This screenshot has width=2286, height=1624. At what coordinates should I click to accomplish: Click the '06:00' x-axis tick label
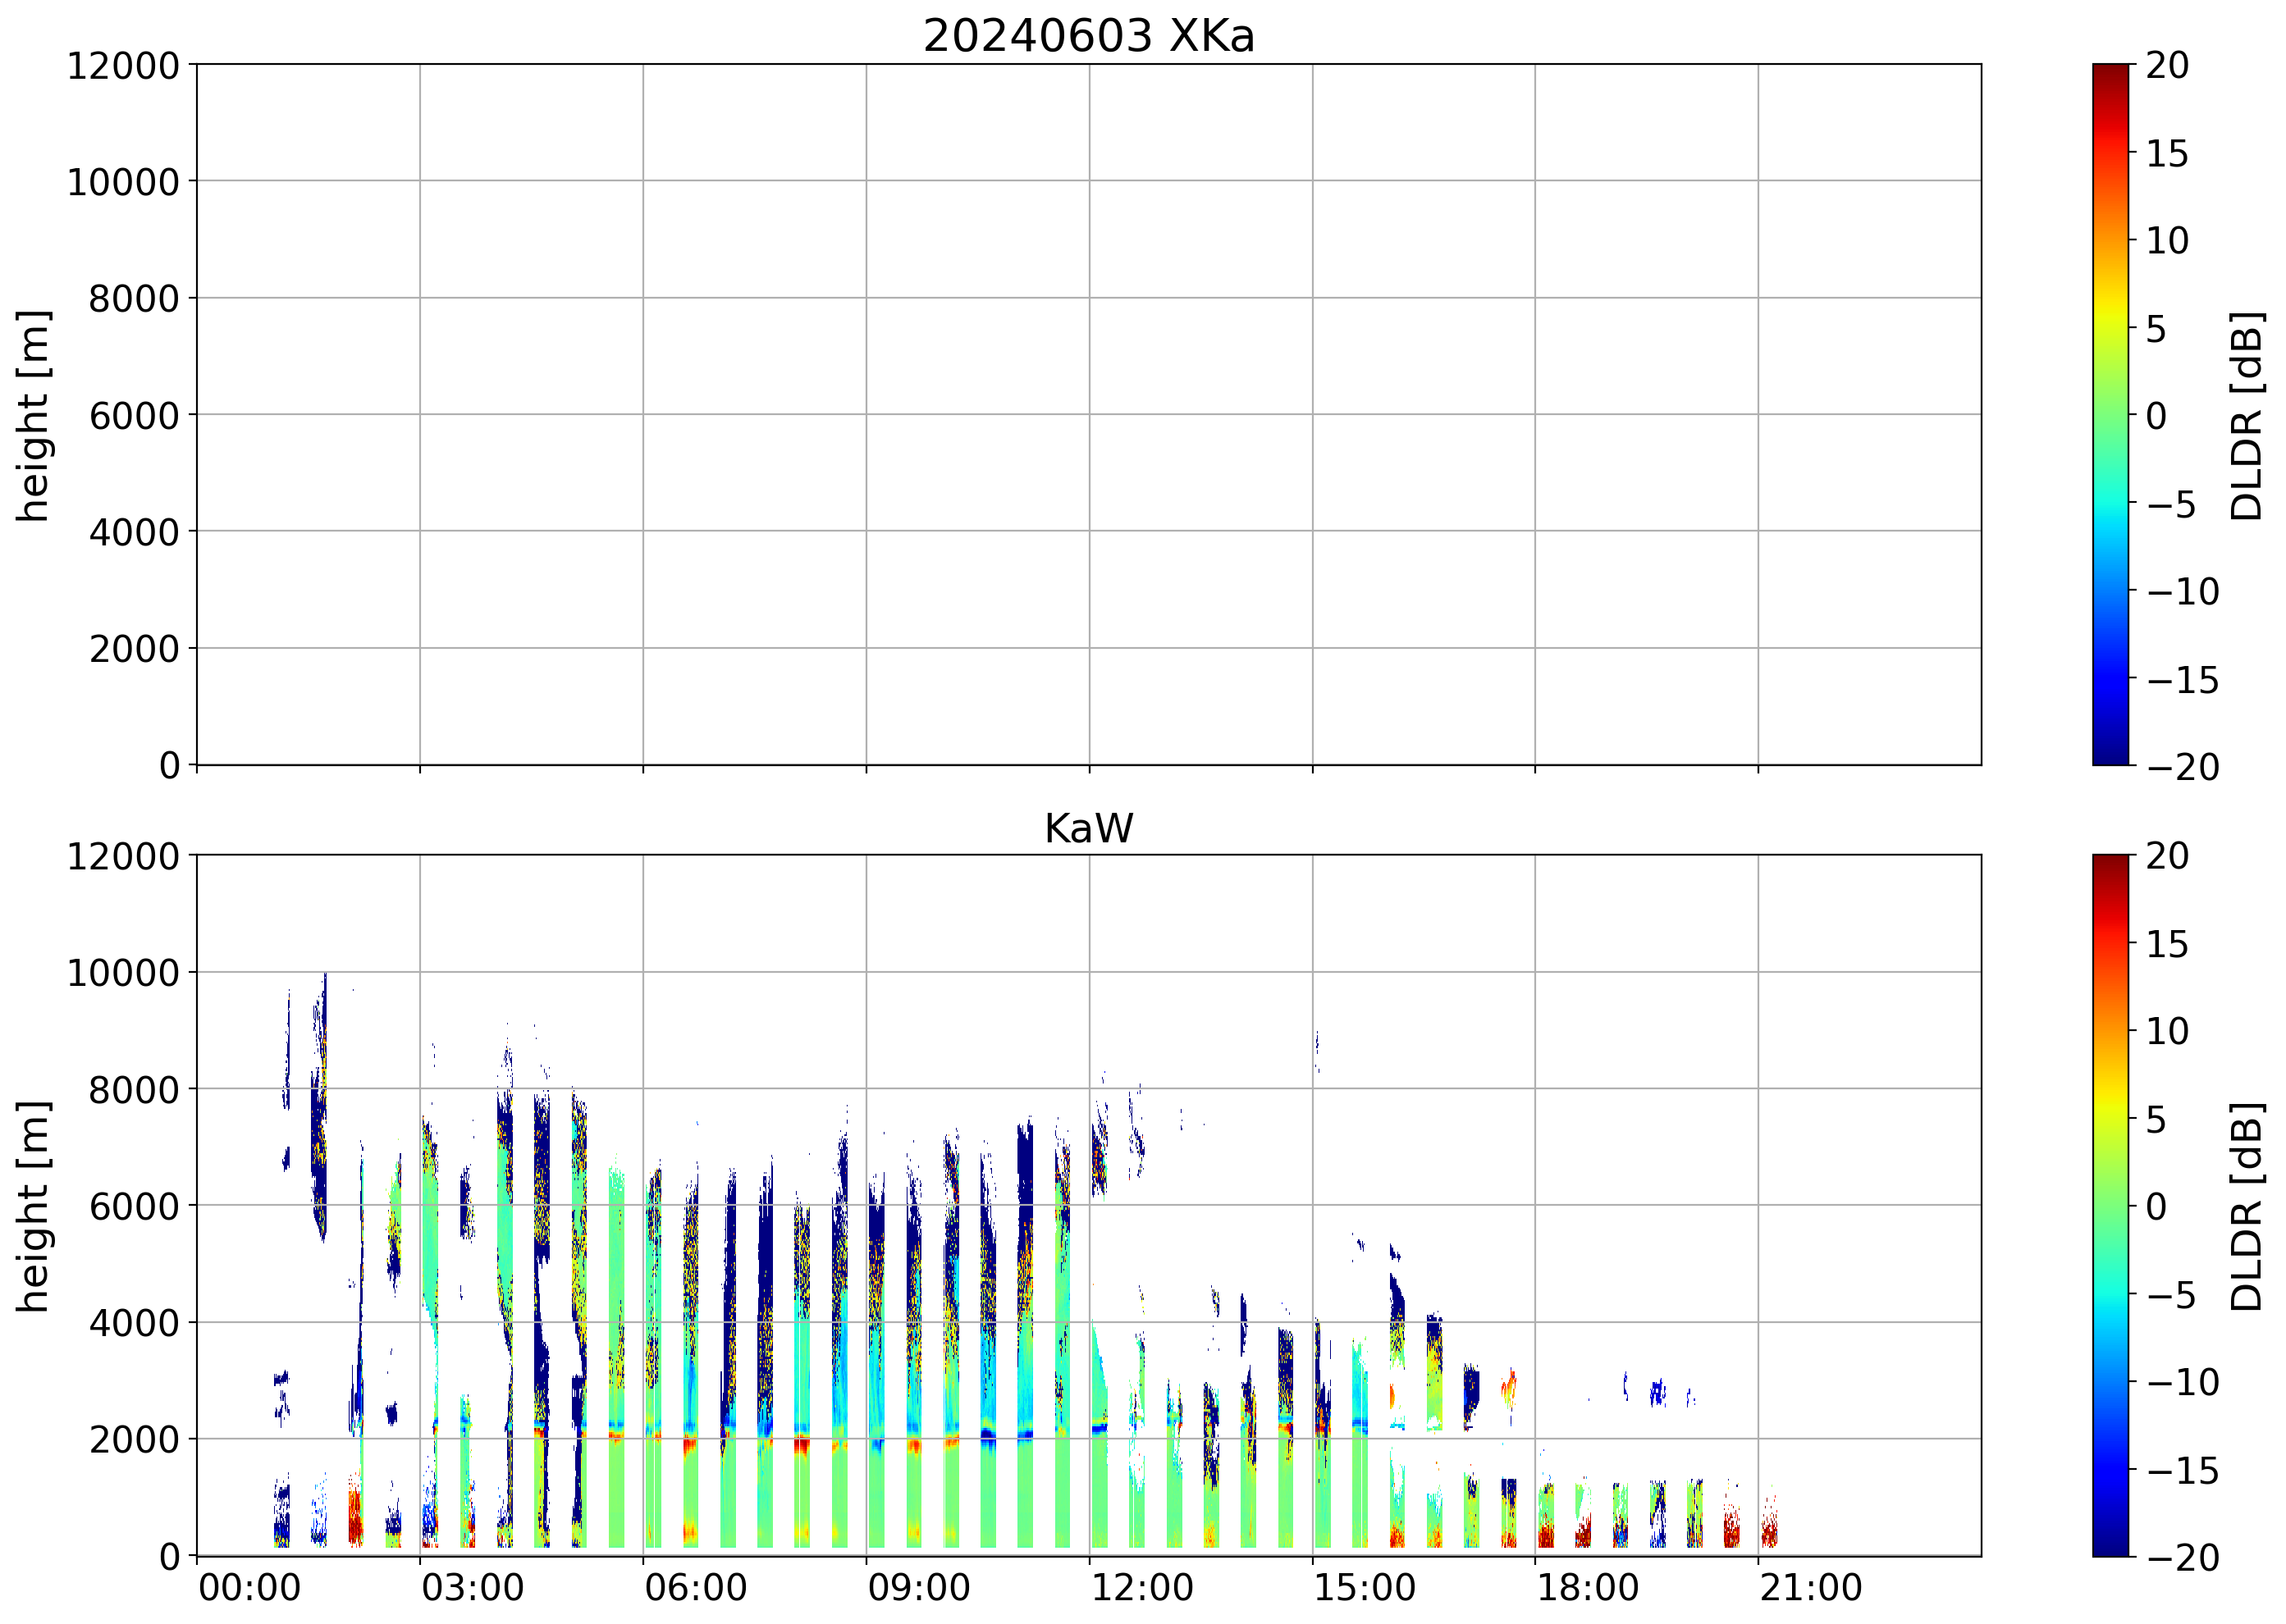pos(695,1587)
